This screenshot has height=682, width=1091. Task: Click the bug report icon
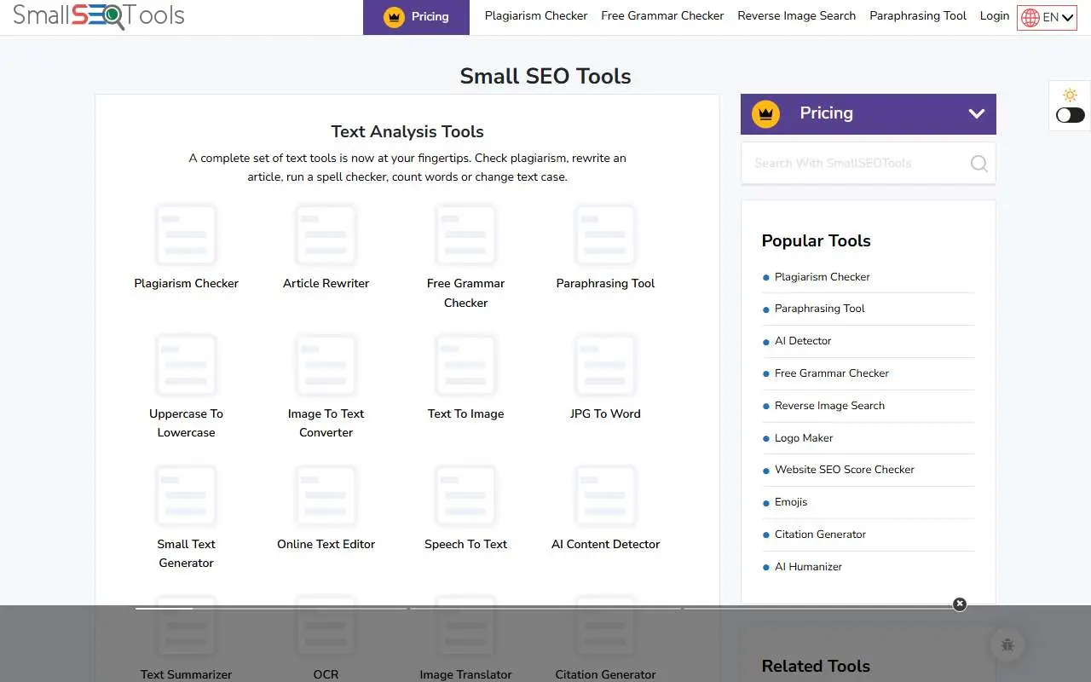[x=1007, y=645]
